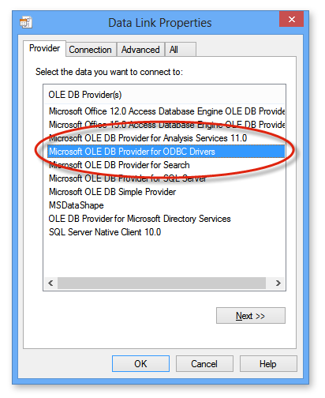The width and height of the screenshot is (325, 398).
Task: Click the Data Link Properties title bar icon
Action: pos(26,22)
